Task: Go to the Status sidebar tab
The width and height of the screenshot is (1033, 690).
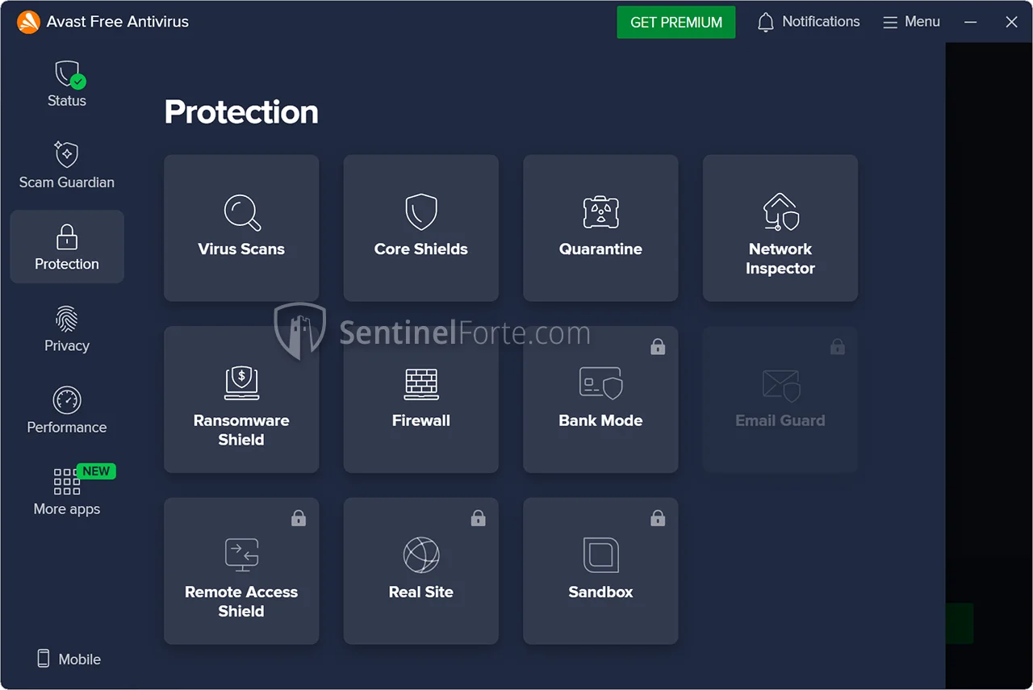Action: coord(67,84)
